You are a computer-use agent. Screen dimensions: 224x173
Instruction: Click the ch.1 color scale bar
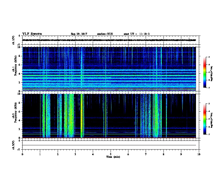tap(204, 72)
